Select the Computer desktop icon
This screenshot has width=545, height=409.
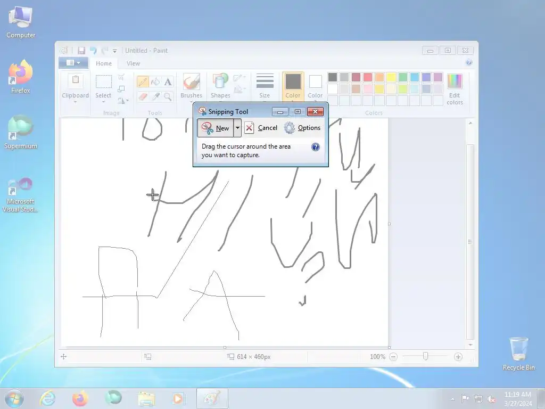[21, 22]
